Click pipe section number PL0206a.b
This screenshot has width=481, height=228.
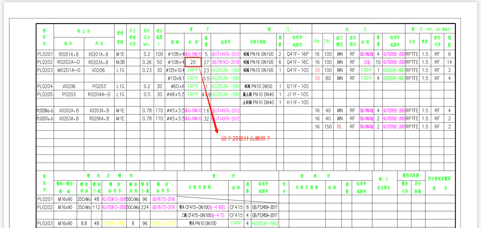point(45,111)
